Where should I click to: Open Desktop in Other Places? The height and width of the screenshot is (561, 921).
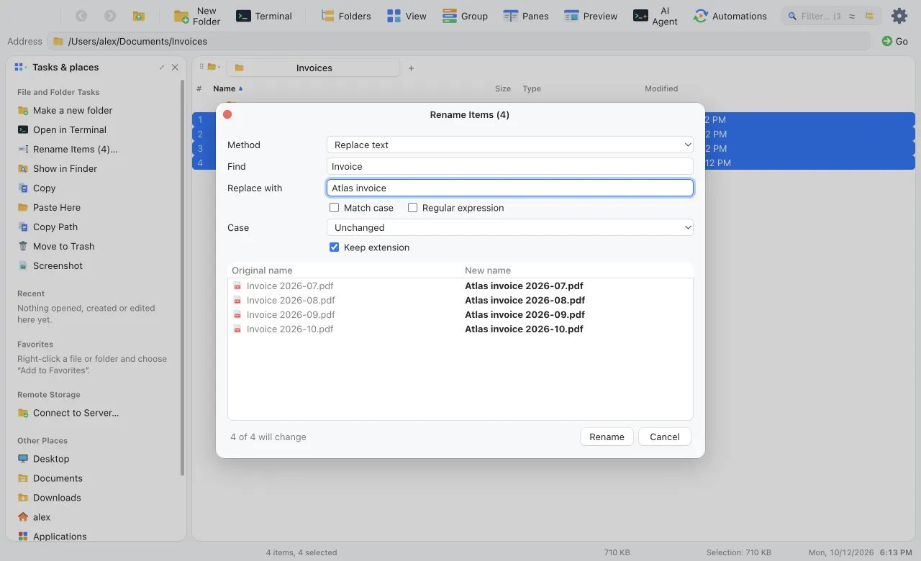43,459
